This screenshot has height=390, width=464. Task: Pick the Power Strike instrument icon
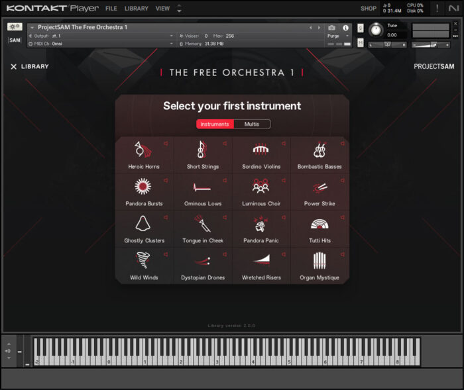(x=319, y=187)
